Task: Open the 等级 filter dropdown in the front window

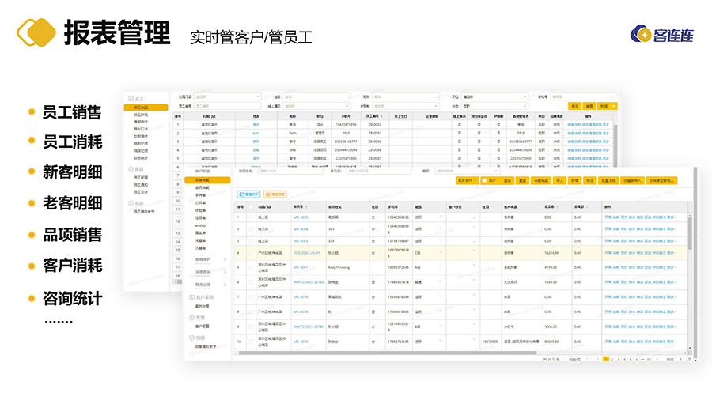Action: click(x=467, y=171)
